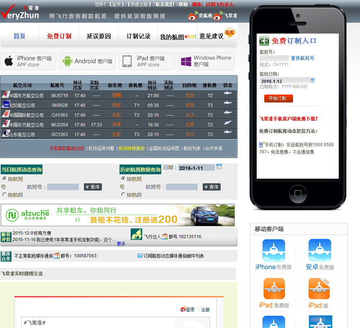360x328 pixels.
Task: Select 按航段 radio under today's flight query
Action: click(x=4, y=194)
